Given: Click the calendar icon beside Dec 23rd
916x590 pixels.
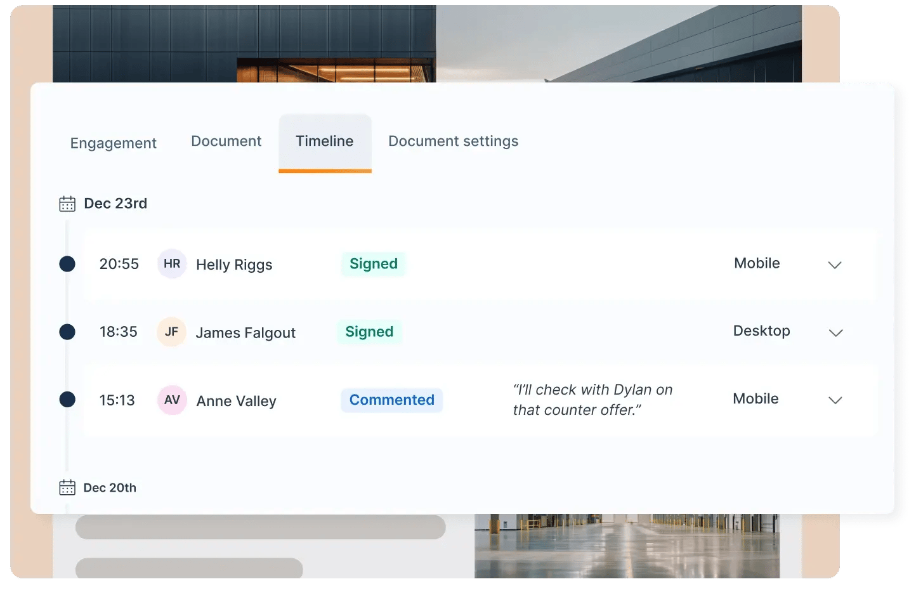Looking at the screenshot, I should (x=67, y=204).
